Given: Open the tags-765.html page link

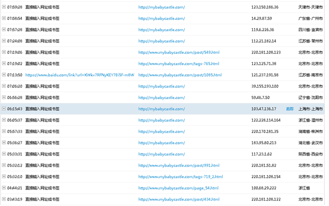Looking at the screenshot, I should 179,64.
